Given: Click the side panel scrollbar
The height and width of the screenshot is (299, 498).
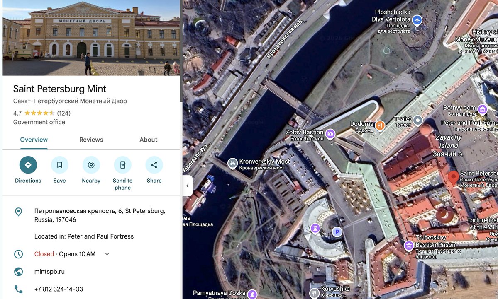Looking at the screenshot, I should (x=181, y=51).
